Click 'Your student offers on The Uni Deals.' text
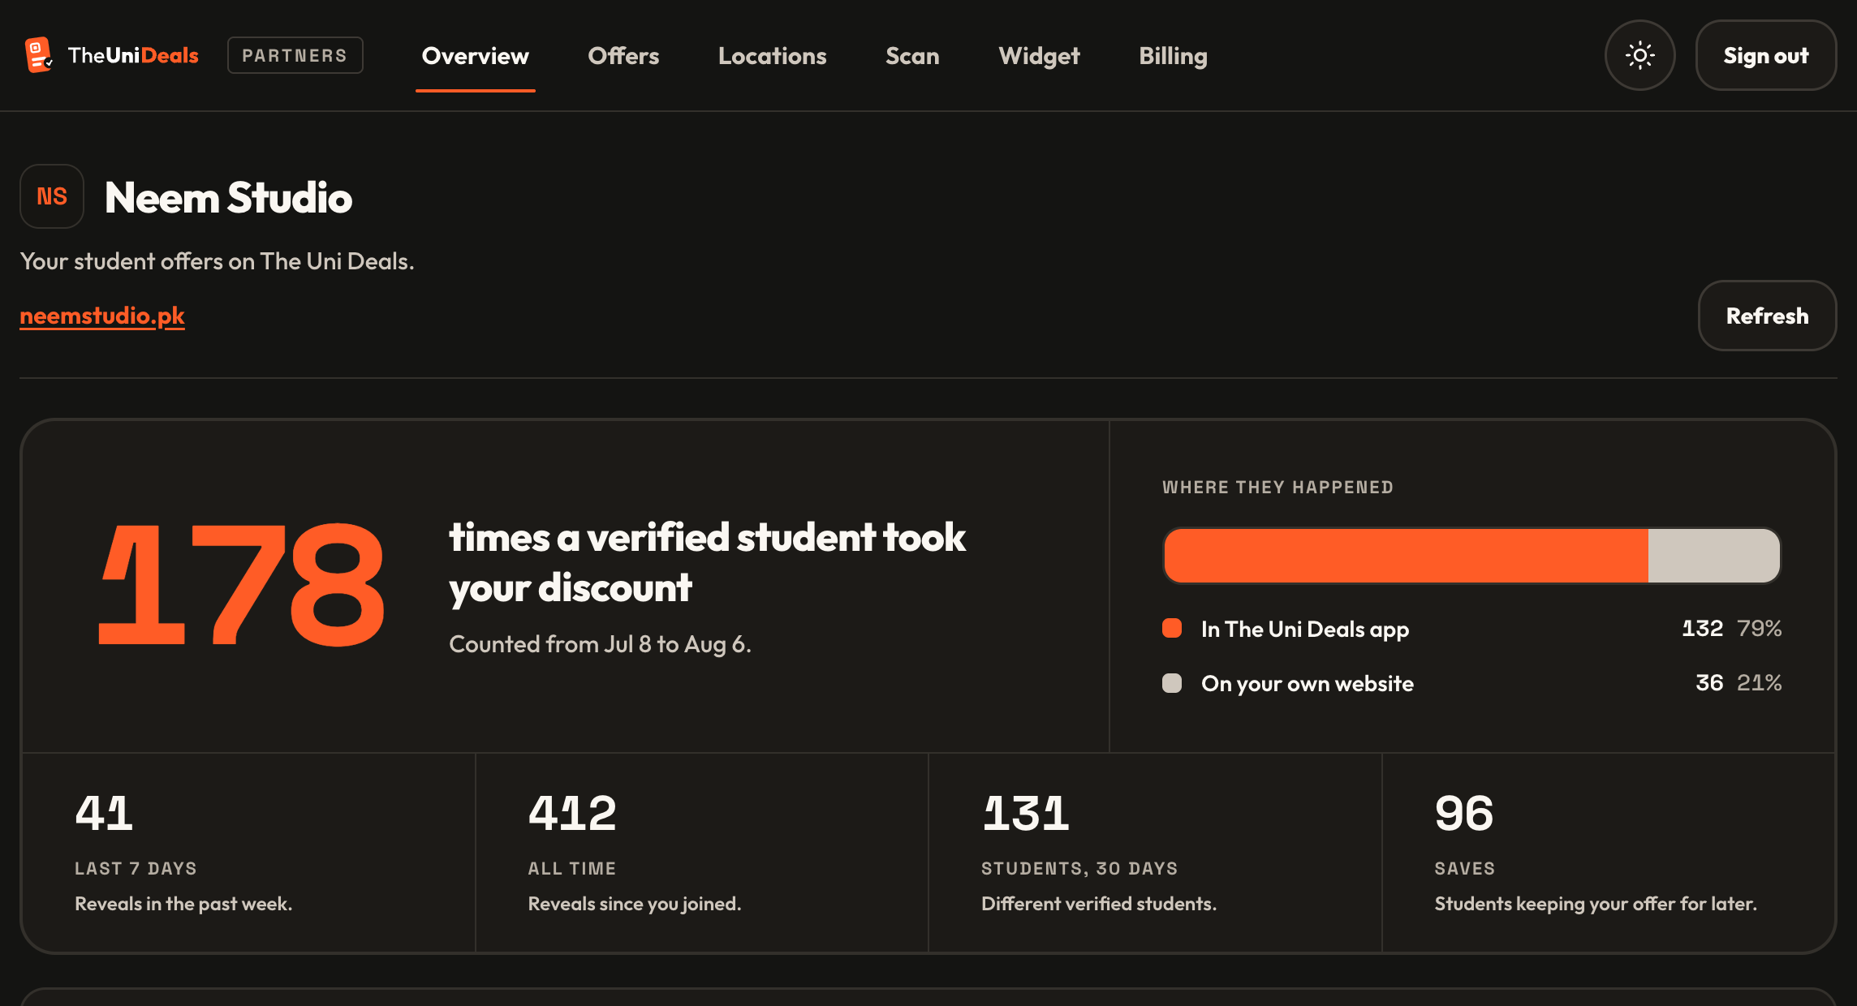Screen dimensions: 1857x1006 [x=217, y=261]
